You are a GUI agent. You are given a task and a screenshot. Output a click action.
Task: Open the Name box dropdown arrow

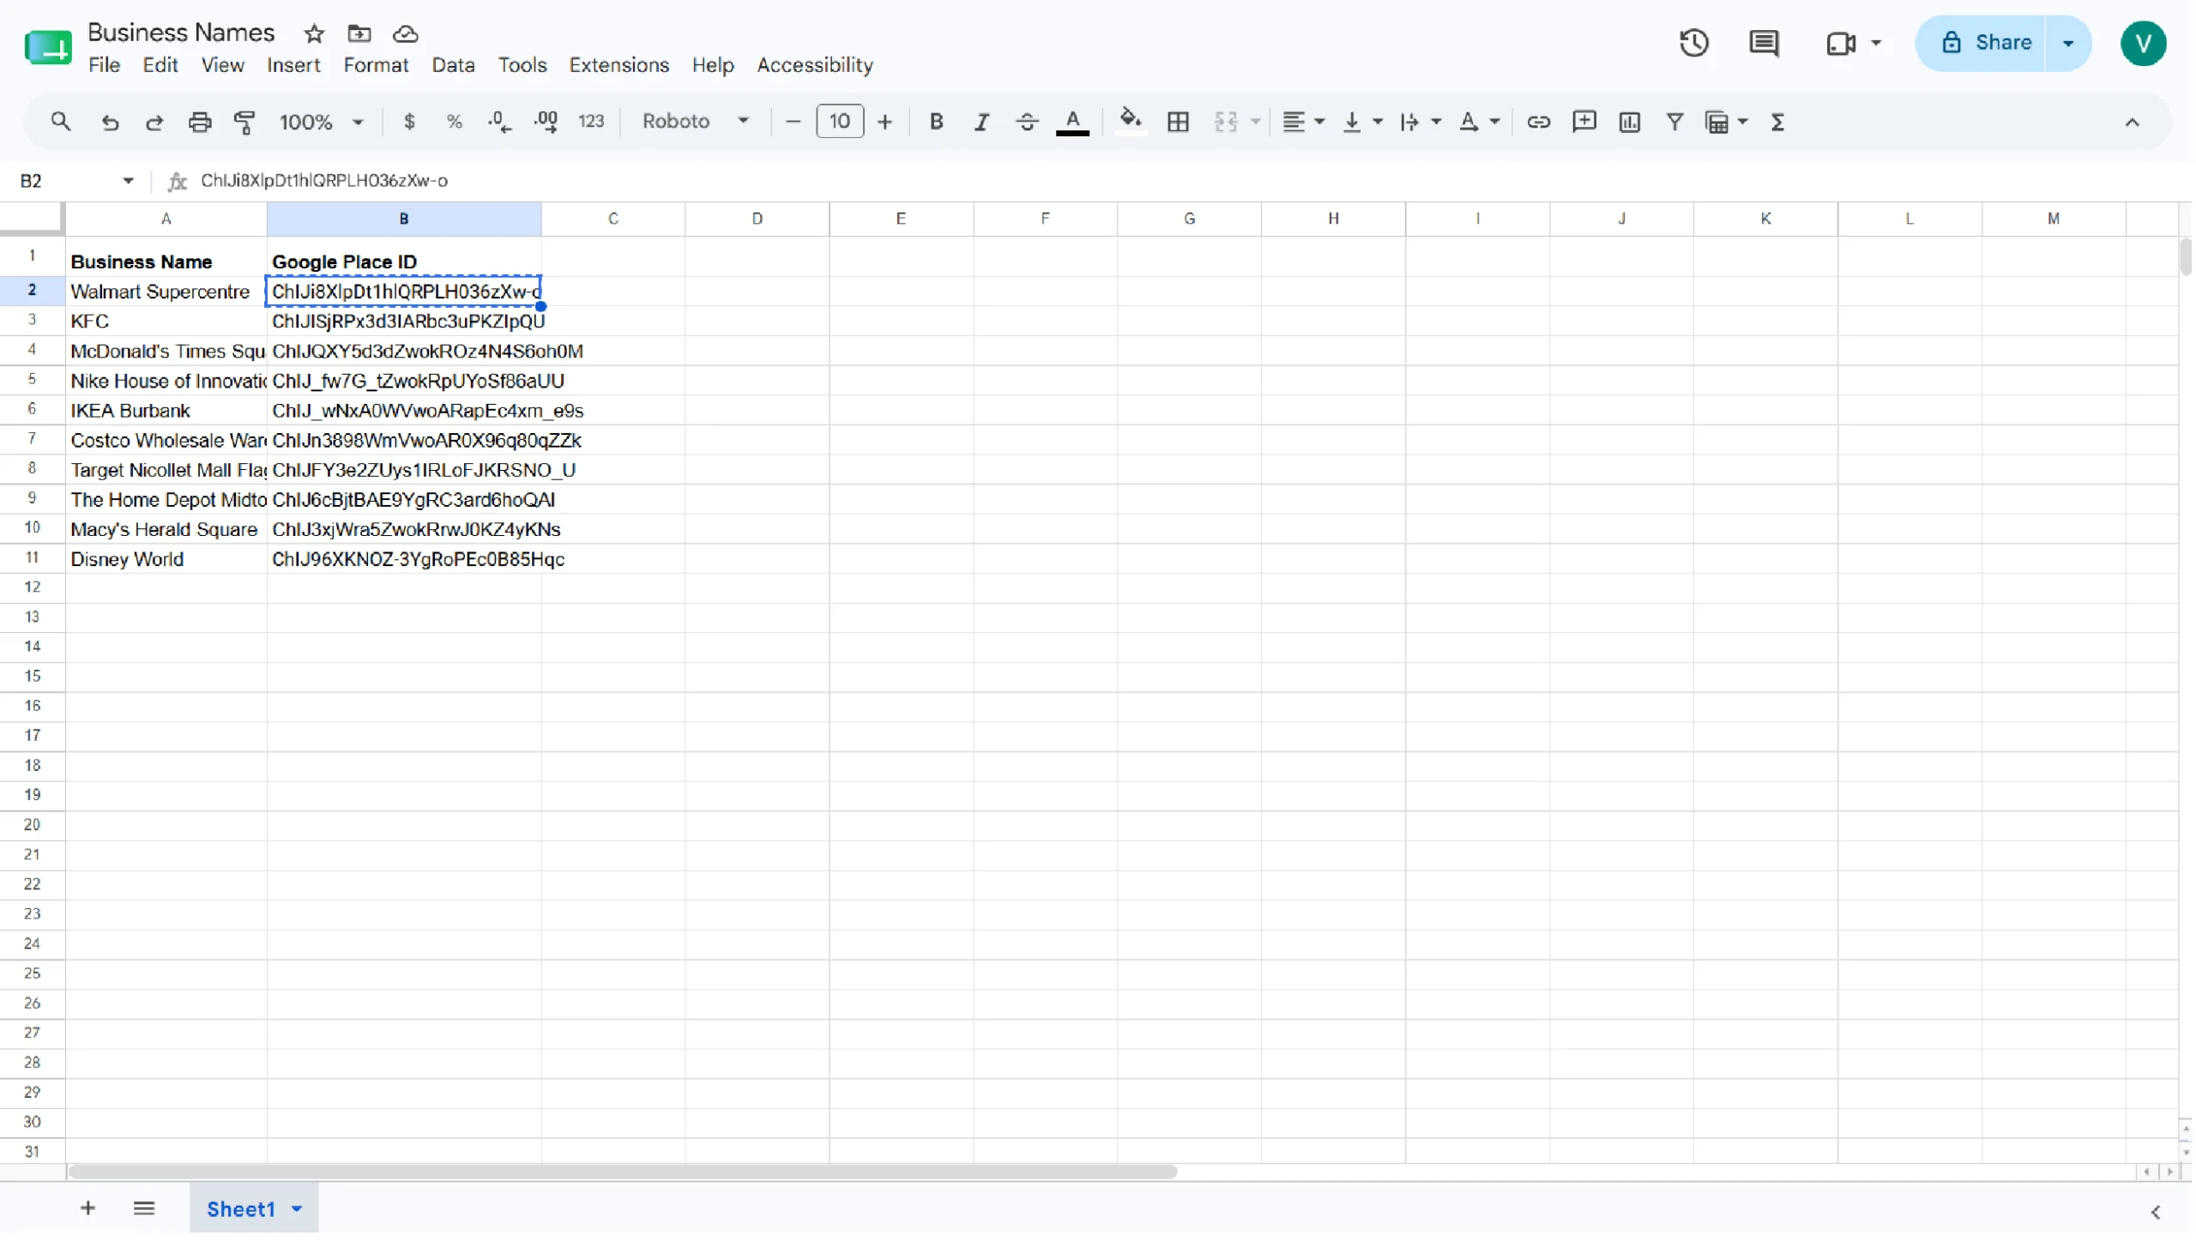[x=128, y=181]
